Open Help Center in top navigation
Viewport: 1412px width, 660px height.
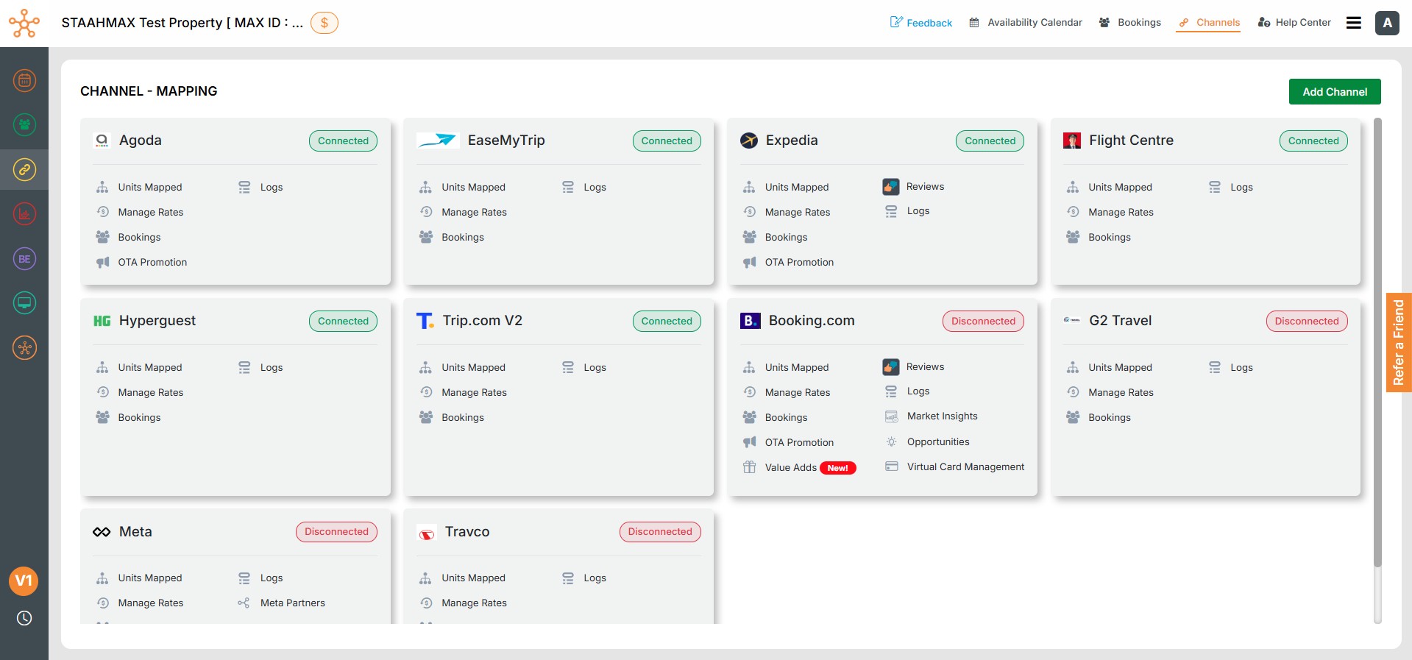click(1294, 23)
